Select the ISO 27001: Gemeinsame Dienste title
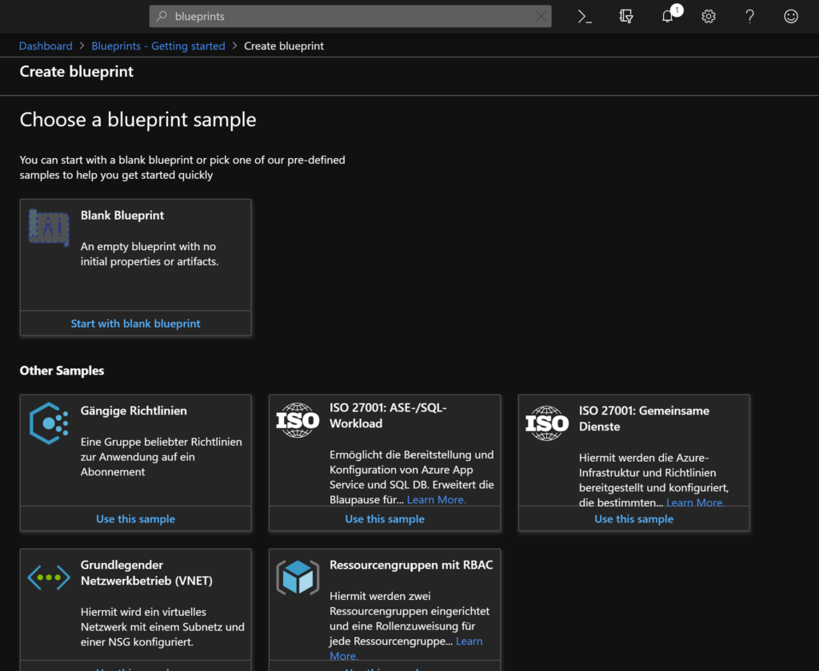Screen dimensions: 819x671 pos(644,419)
